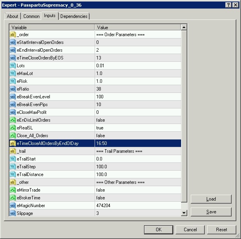Click the double-type icon beside eTrailDistance
The height and width of the screenshot is (239, 241).
point(13,174)
